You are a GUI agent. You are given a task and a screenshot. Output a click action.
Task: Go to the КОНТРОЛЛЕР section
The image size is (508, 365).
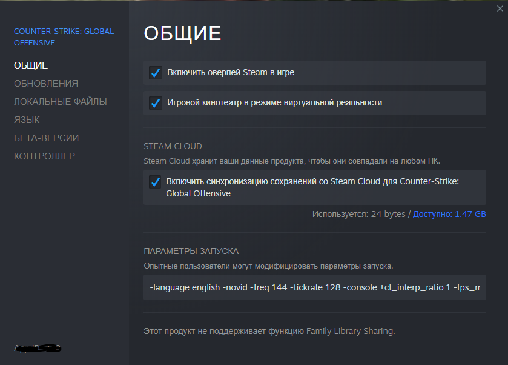(44, 156)
